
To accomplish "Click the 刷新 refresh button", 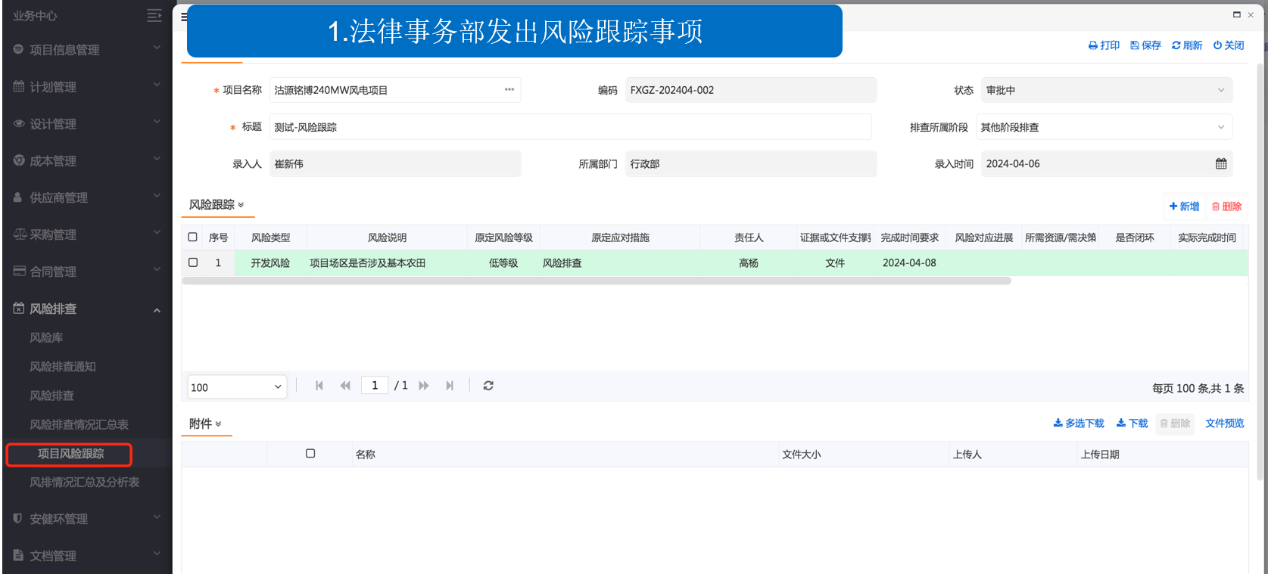I will click(x=1187, y=45).
